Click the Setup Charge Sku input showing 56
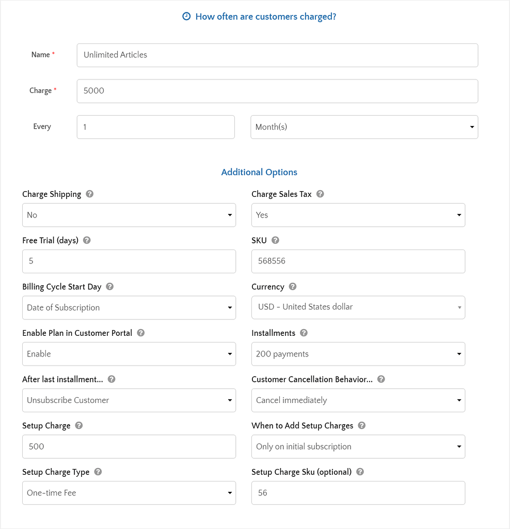The image size is (510, 529). (358, 493)
